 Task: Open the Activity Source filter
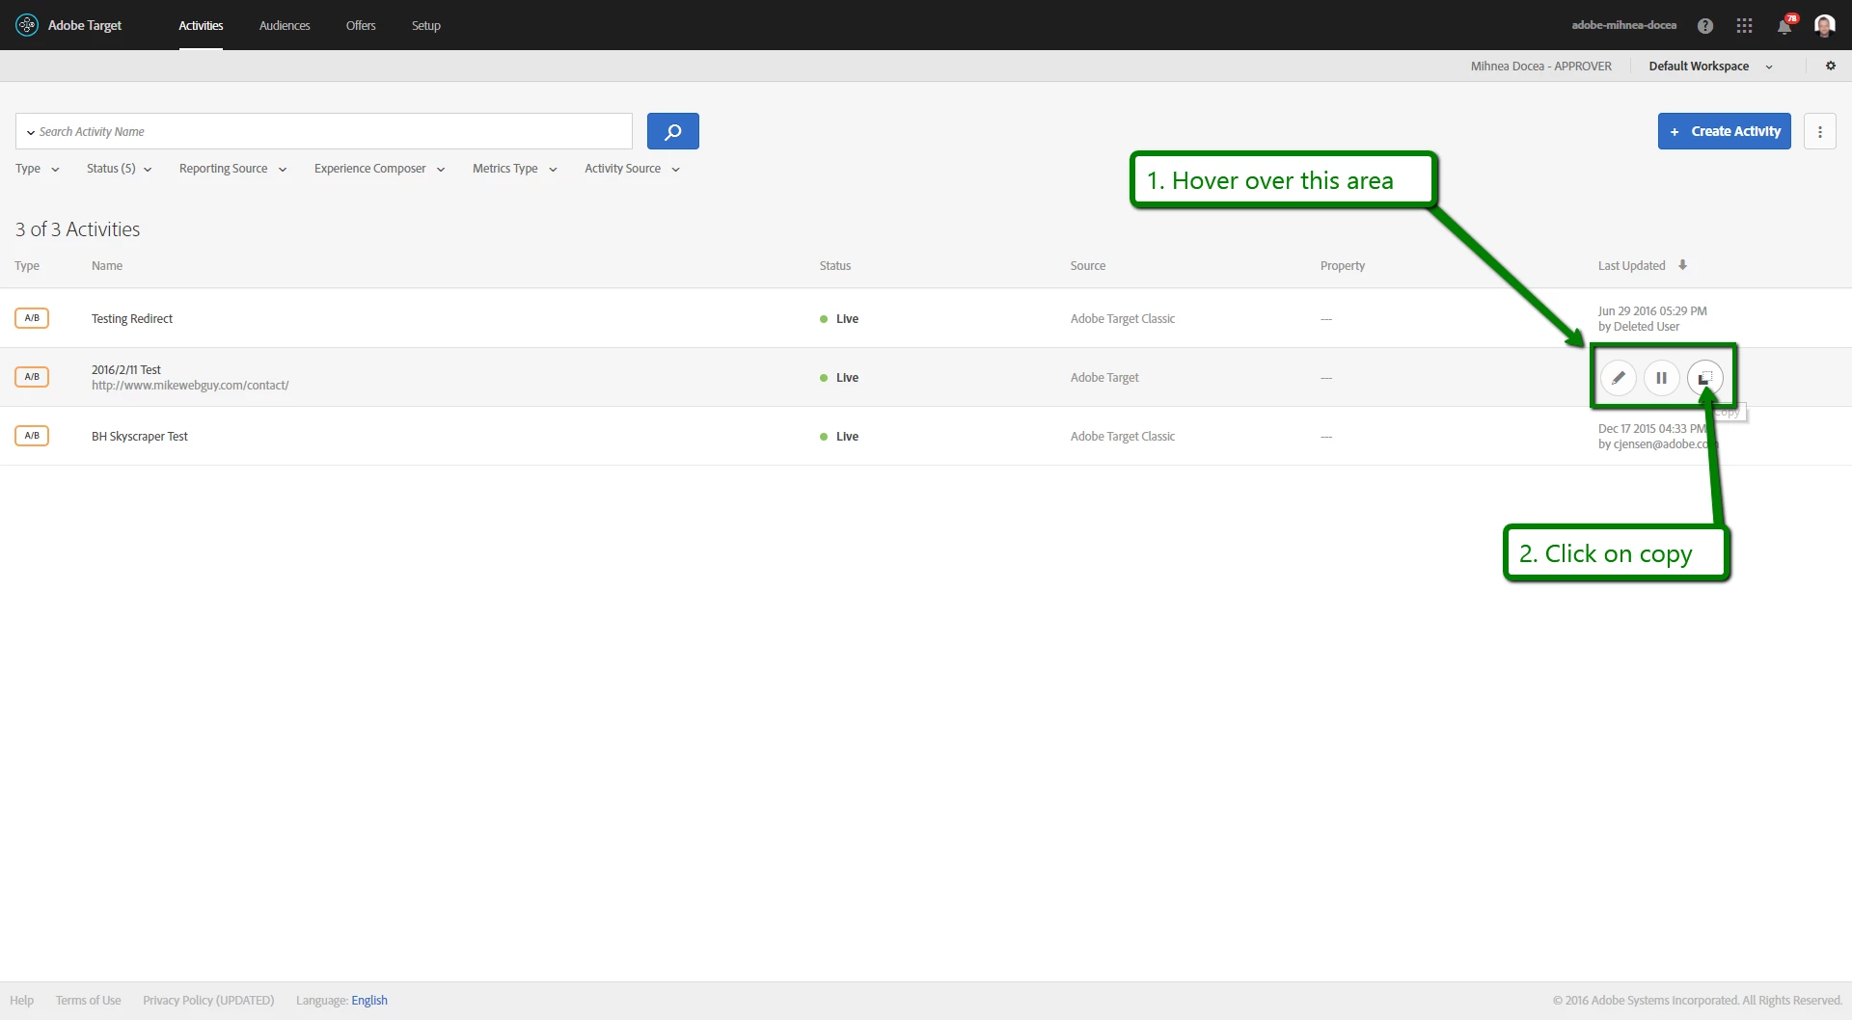coord(633,169)
